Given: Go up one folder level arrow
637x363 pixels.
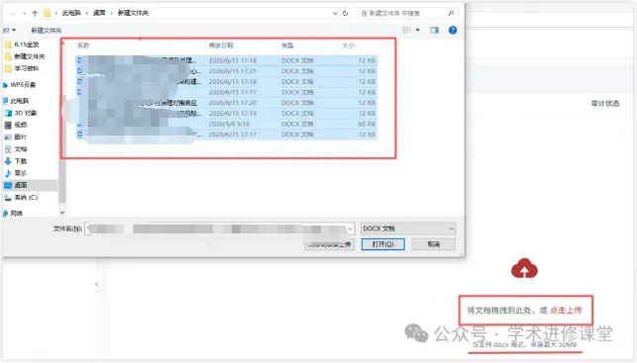Looking at the screenshot, I should (x=35, y=14).
